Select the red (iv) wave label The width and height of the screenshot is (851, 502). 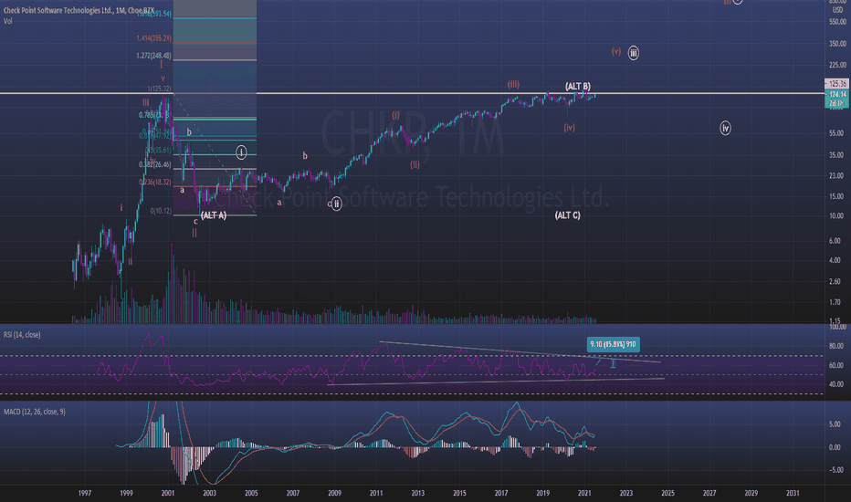click(x=570, y=128)
